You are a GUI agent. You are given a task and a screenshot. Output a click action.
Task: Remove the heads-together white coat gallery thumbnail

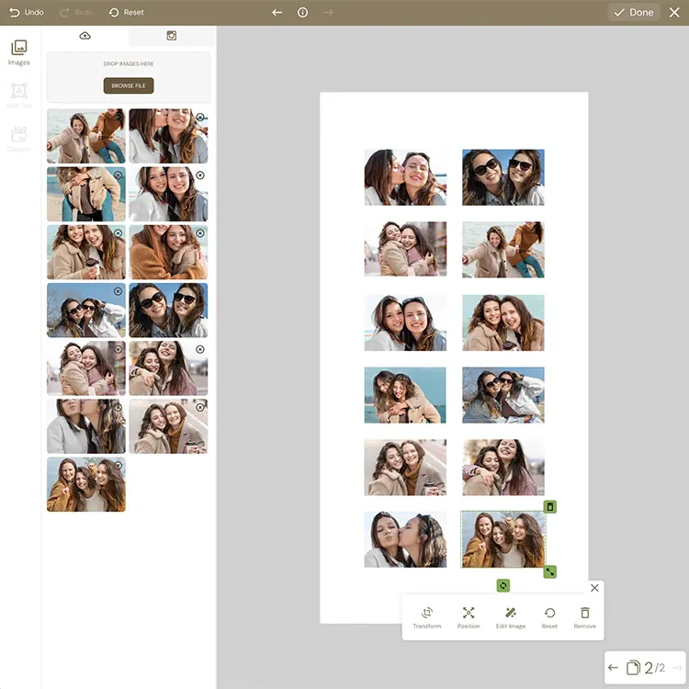[200, 175]
